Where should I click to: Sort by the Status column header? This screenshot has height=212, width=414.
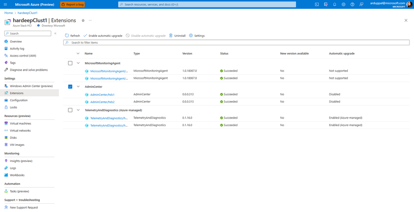(224, 53)
